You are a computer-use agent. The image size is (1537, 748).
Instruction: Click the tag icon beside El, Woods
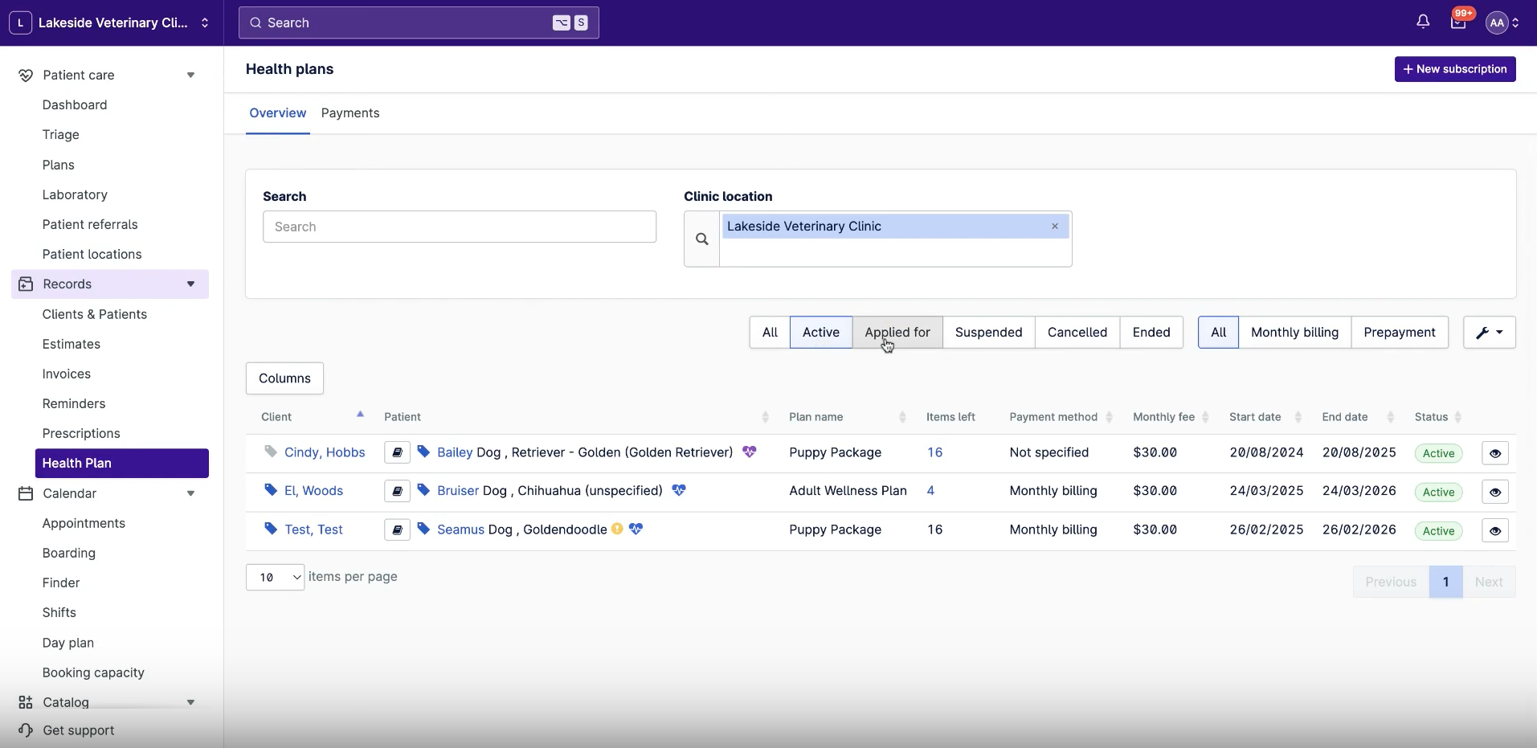[271, 490]
